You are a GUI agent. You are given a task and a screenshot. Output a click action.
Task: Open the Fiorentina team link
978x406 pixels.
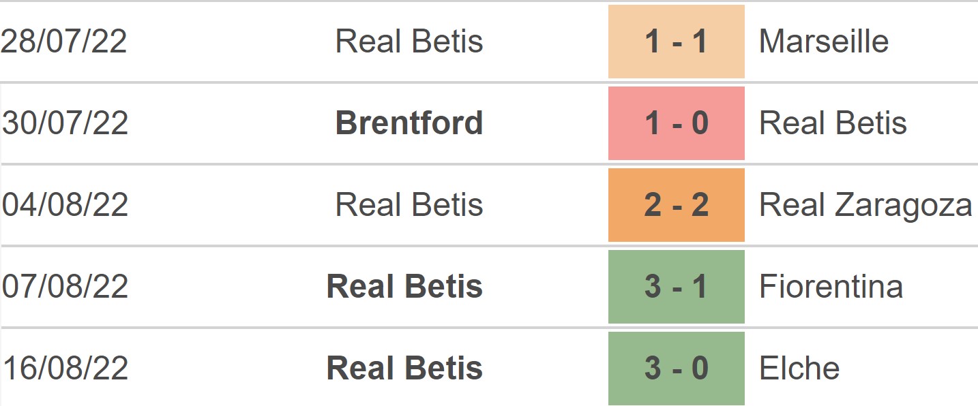(x=831, y=287)
